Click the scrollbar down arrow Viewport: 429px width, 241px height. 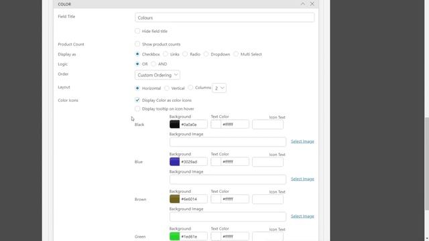click(x=427, y=239)
